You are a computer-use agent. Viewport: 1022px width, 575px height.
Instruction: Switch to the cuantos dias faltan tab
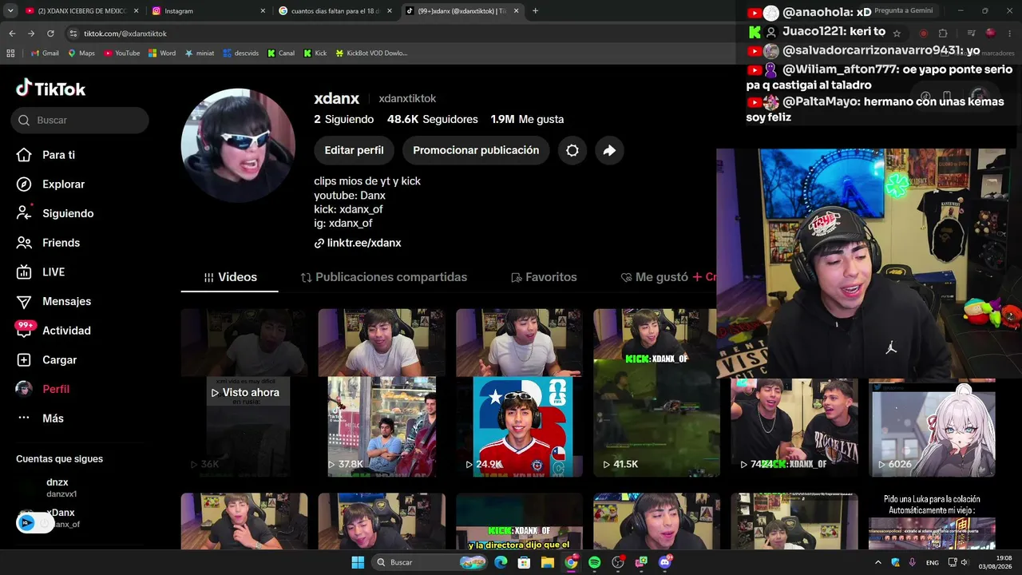click(x=335, y=11)
